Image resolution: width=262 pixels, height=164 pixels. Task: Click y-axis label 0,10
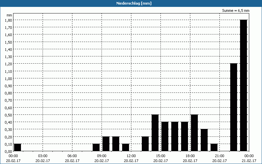pos(9,144)
